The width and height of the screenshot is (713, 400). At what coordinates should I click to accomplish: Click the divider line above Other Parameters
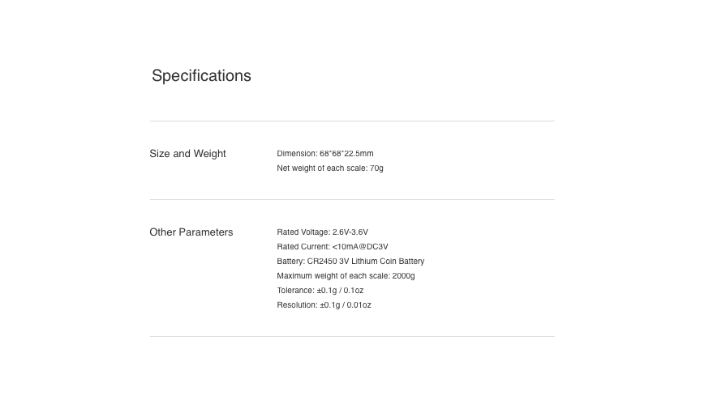click(352, 199)
